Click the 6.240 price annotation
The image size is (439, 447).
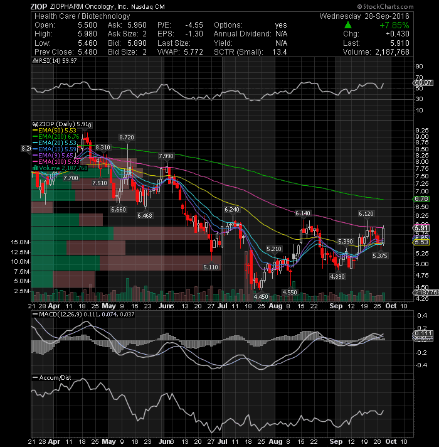tap(232, 210)
